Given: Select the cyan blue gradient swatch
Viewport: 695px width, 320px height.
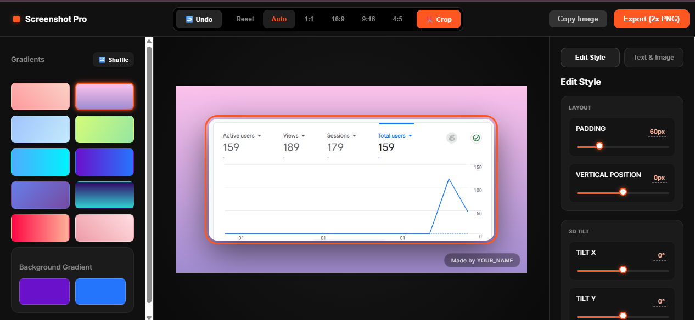Looking at the screenshot, I should click(x=41, y=162).
